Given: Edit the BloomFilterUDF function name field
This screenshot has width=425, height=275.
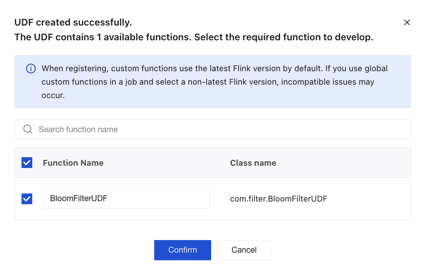Looking at the screenshot, I should point(126,199).
